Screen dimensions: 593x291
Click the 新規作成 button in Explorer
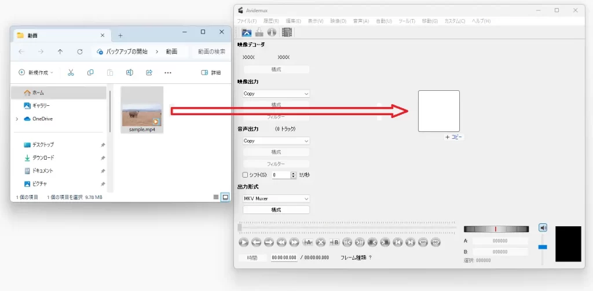click(36, 72)
